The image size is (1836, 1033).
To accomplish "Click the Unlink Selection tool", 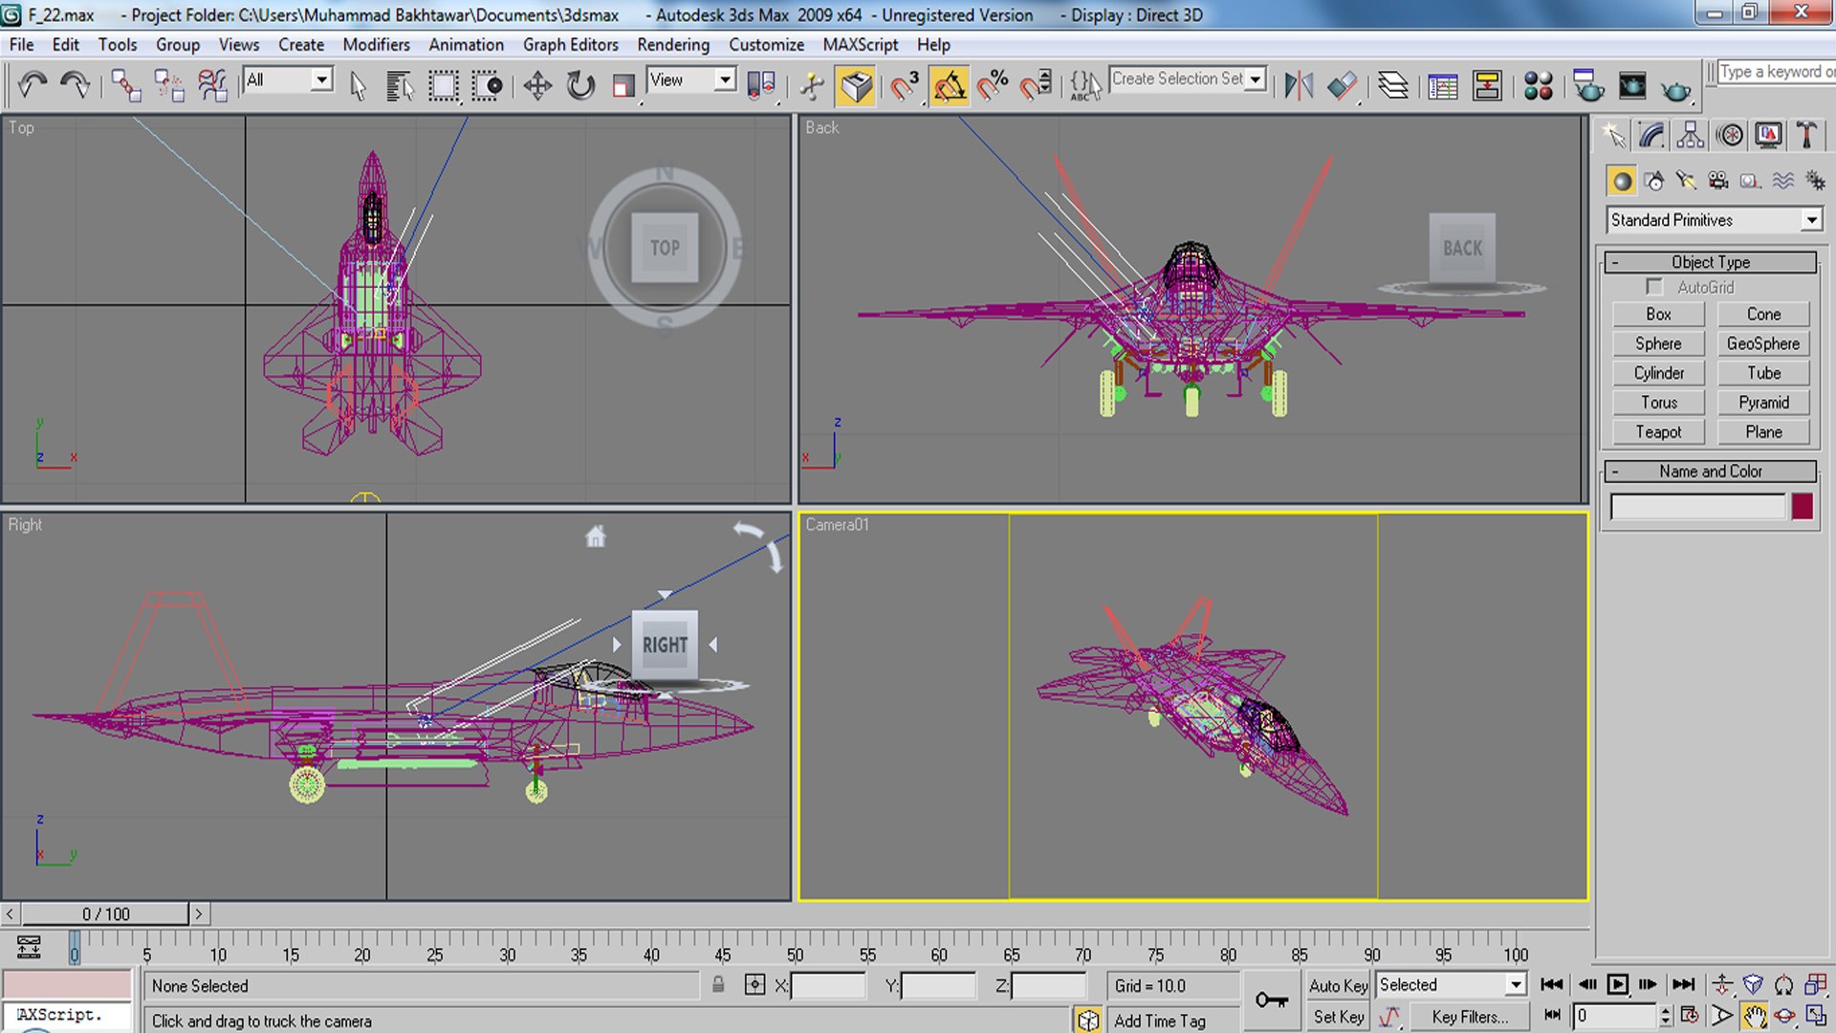I will [x=169, y=85].
